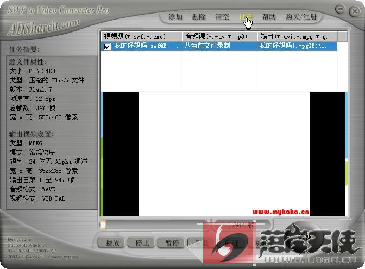Screen dimensions: 365x269
Task: Click the 视频源 (*.swf;*.exe) column header
Action: [142, 36]
